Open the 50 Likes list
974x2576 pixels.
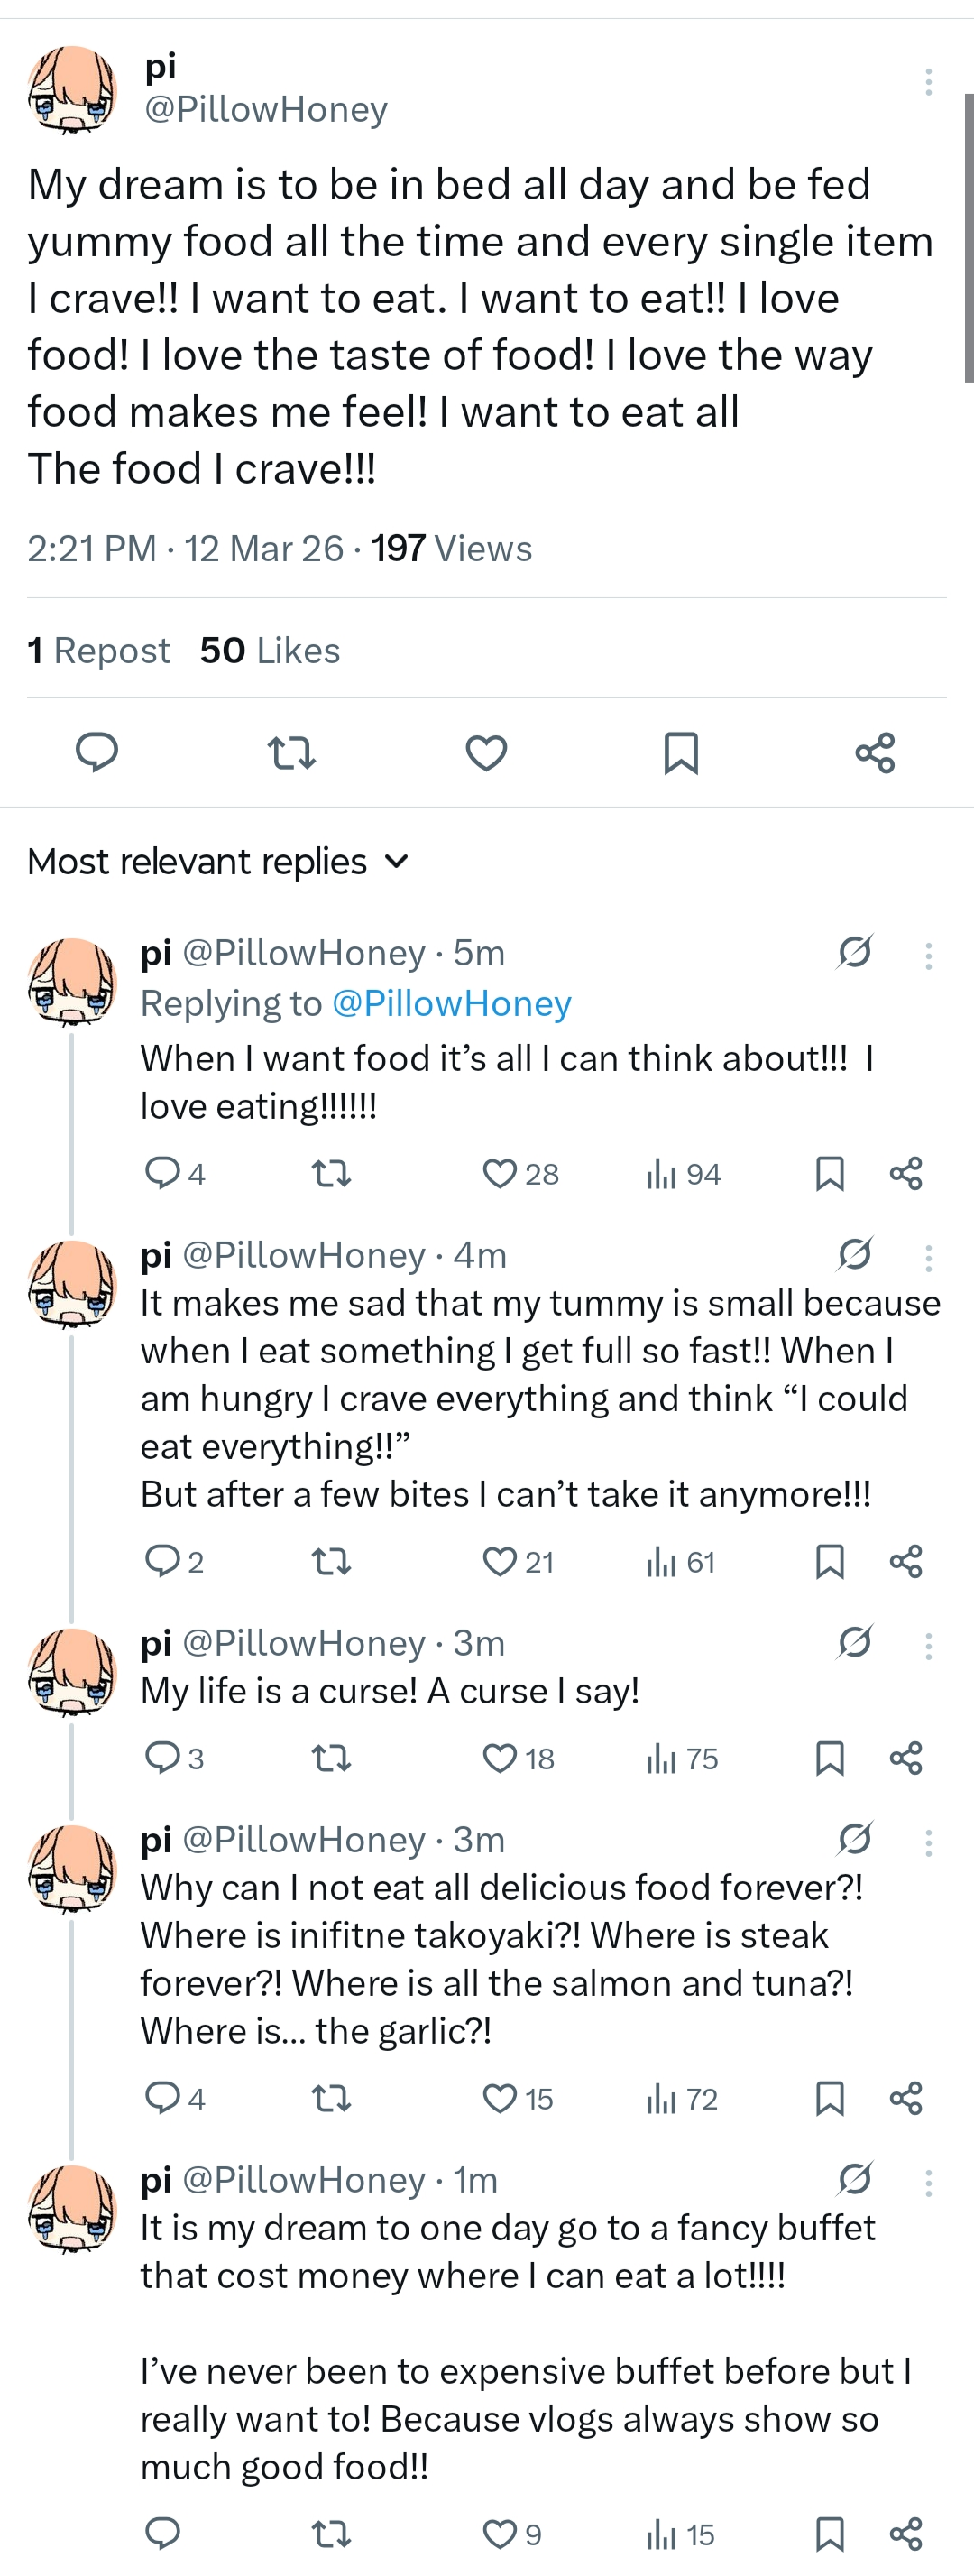click(x=270, y=651)
